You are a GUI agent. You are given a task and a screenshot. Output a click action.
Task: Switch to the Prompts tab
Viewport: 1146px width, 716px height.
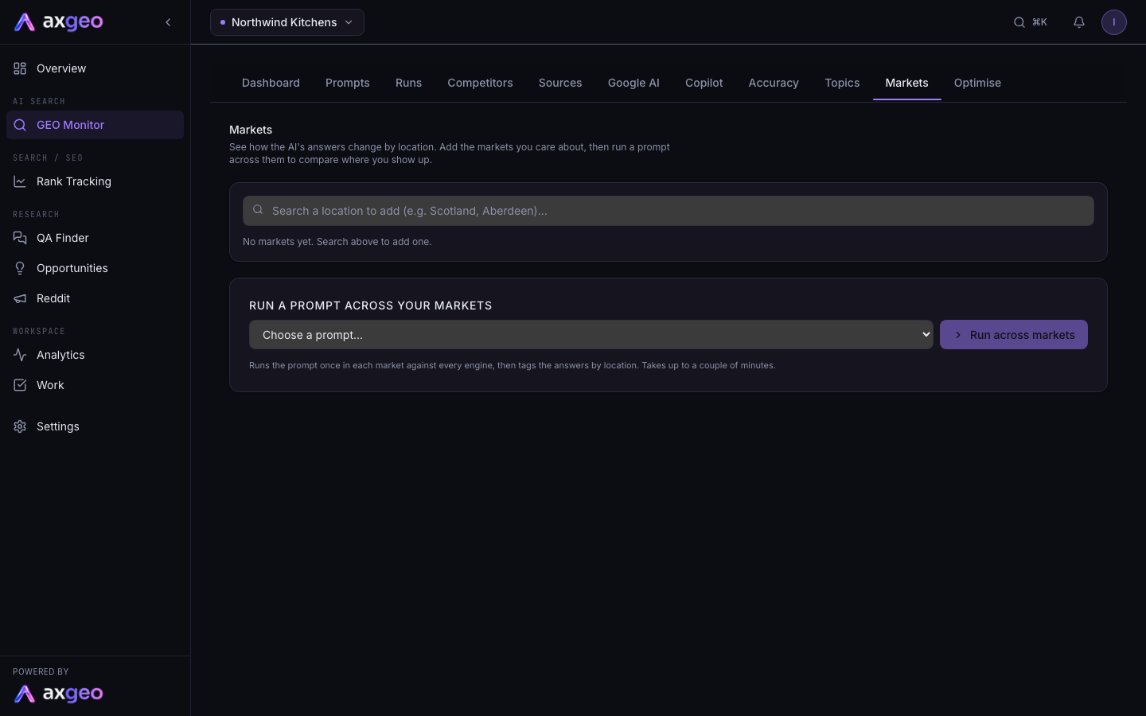[348, 83]
